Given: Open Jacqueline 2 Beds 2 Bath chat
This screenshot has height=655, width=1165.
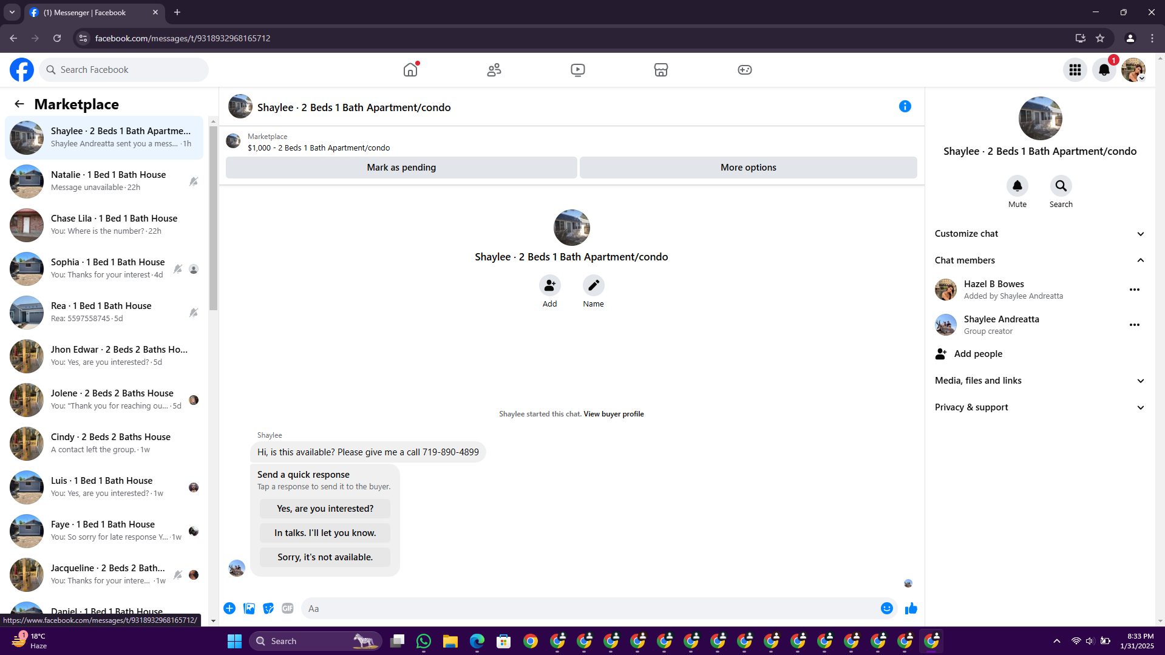Looking at the screenshot, I should click(104, 575).
